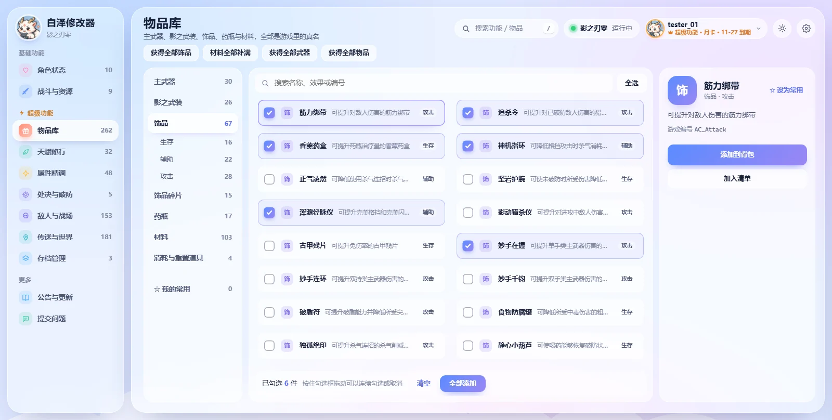Check the 正气凌然 checkbox
This screenshot has width=832, height=420.
coord(269,179)
